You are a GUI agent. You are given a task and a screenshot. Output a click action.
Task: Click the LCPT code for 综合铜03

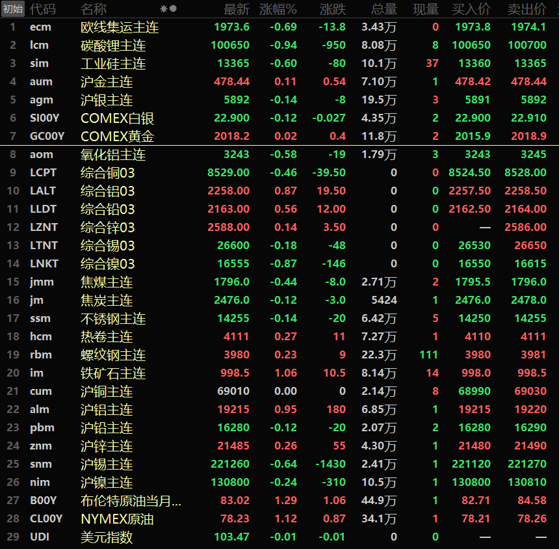coord(43,173)
